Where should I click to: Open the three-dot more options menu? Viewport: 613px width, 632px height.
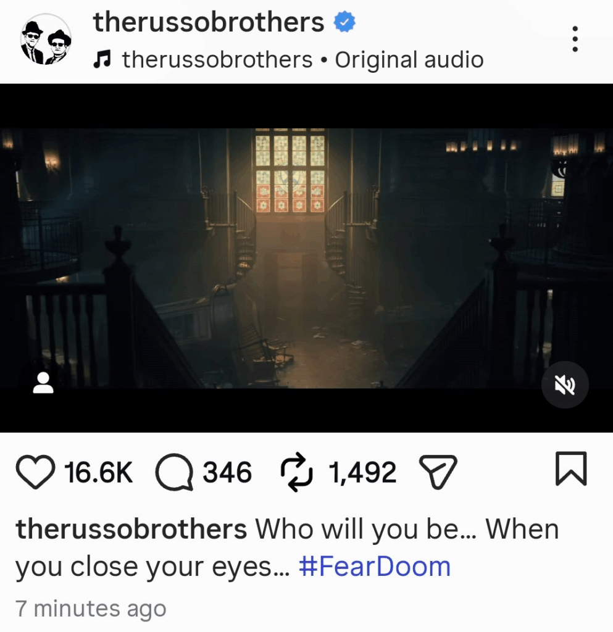point(575,39)
